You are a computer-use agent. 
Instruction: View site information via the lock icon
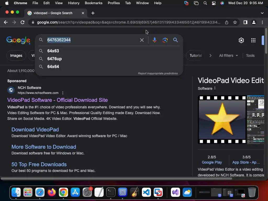click(x=33, y=23)
